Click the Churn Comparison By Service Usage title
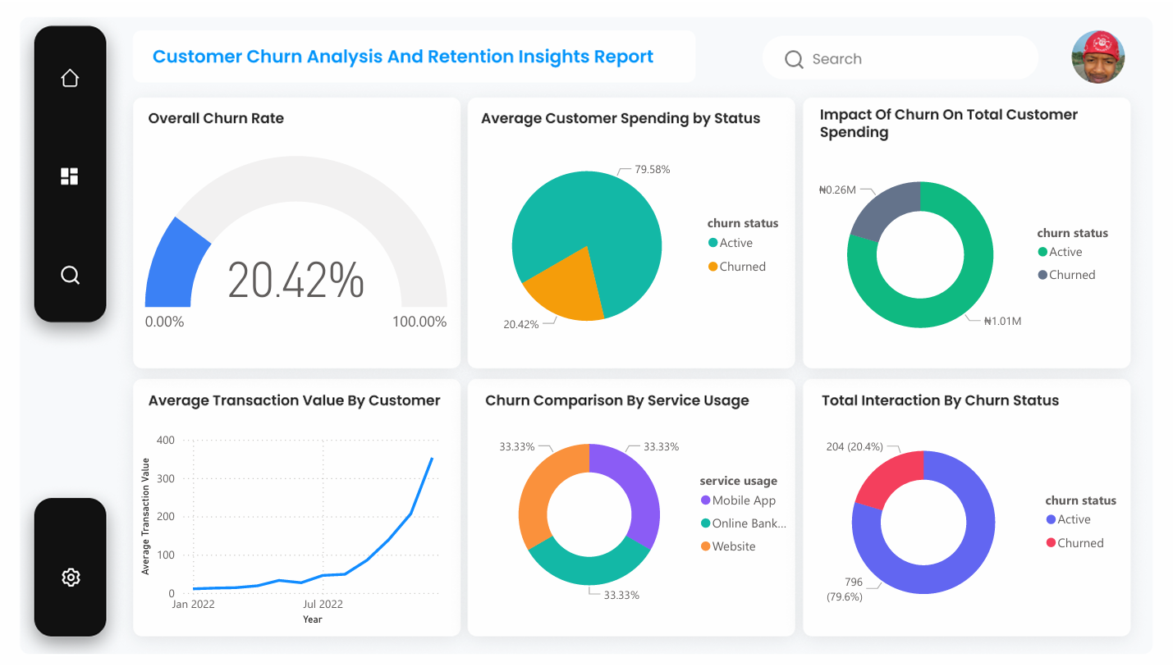1173x667 pixels. click(617, 400)
